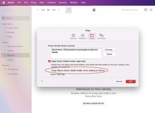Open the Window menu
The width and height of the screenshot is (155, 113).
point(74,3)
